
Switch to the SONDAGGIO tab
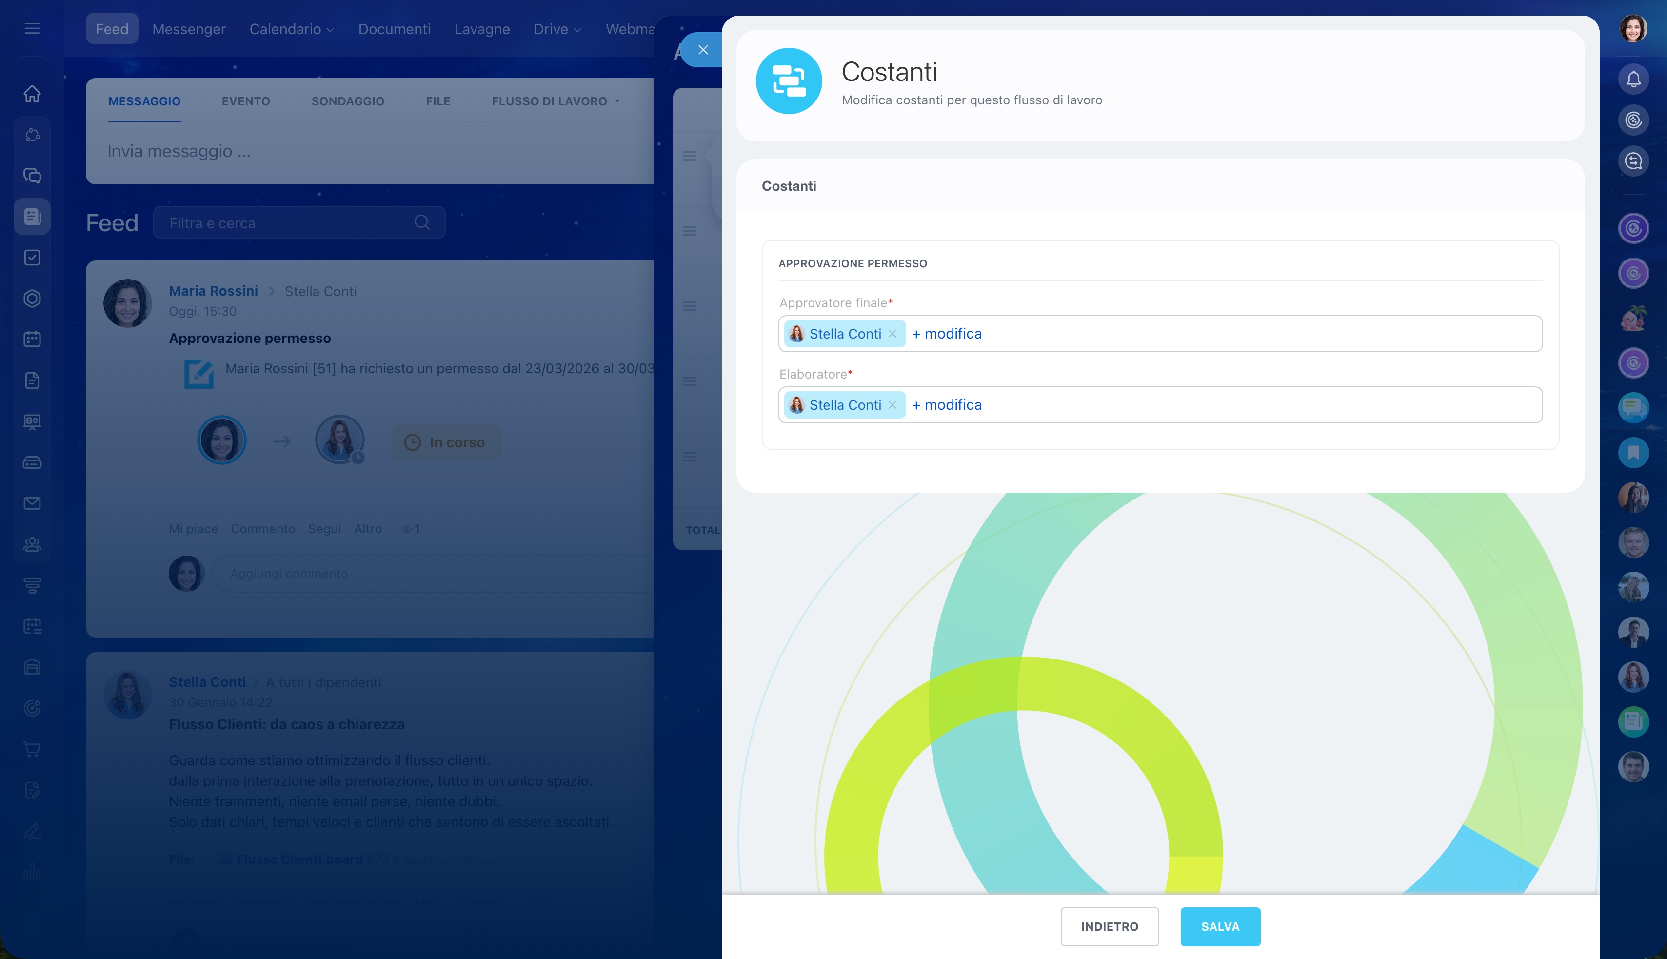[x=348, y=101]
